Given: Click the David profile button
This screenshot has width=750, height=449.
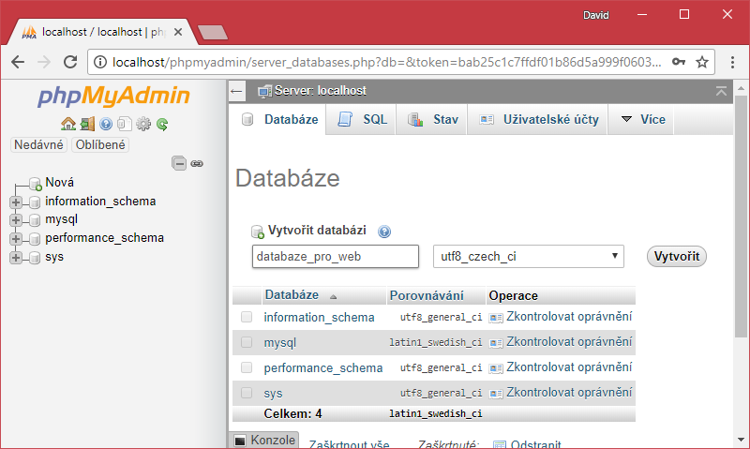Looking at the screenshot, I should pos(595,15).
